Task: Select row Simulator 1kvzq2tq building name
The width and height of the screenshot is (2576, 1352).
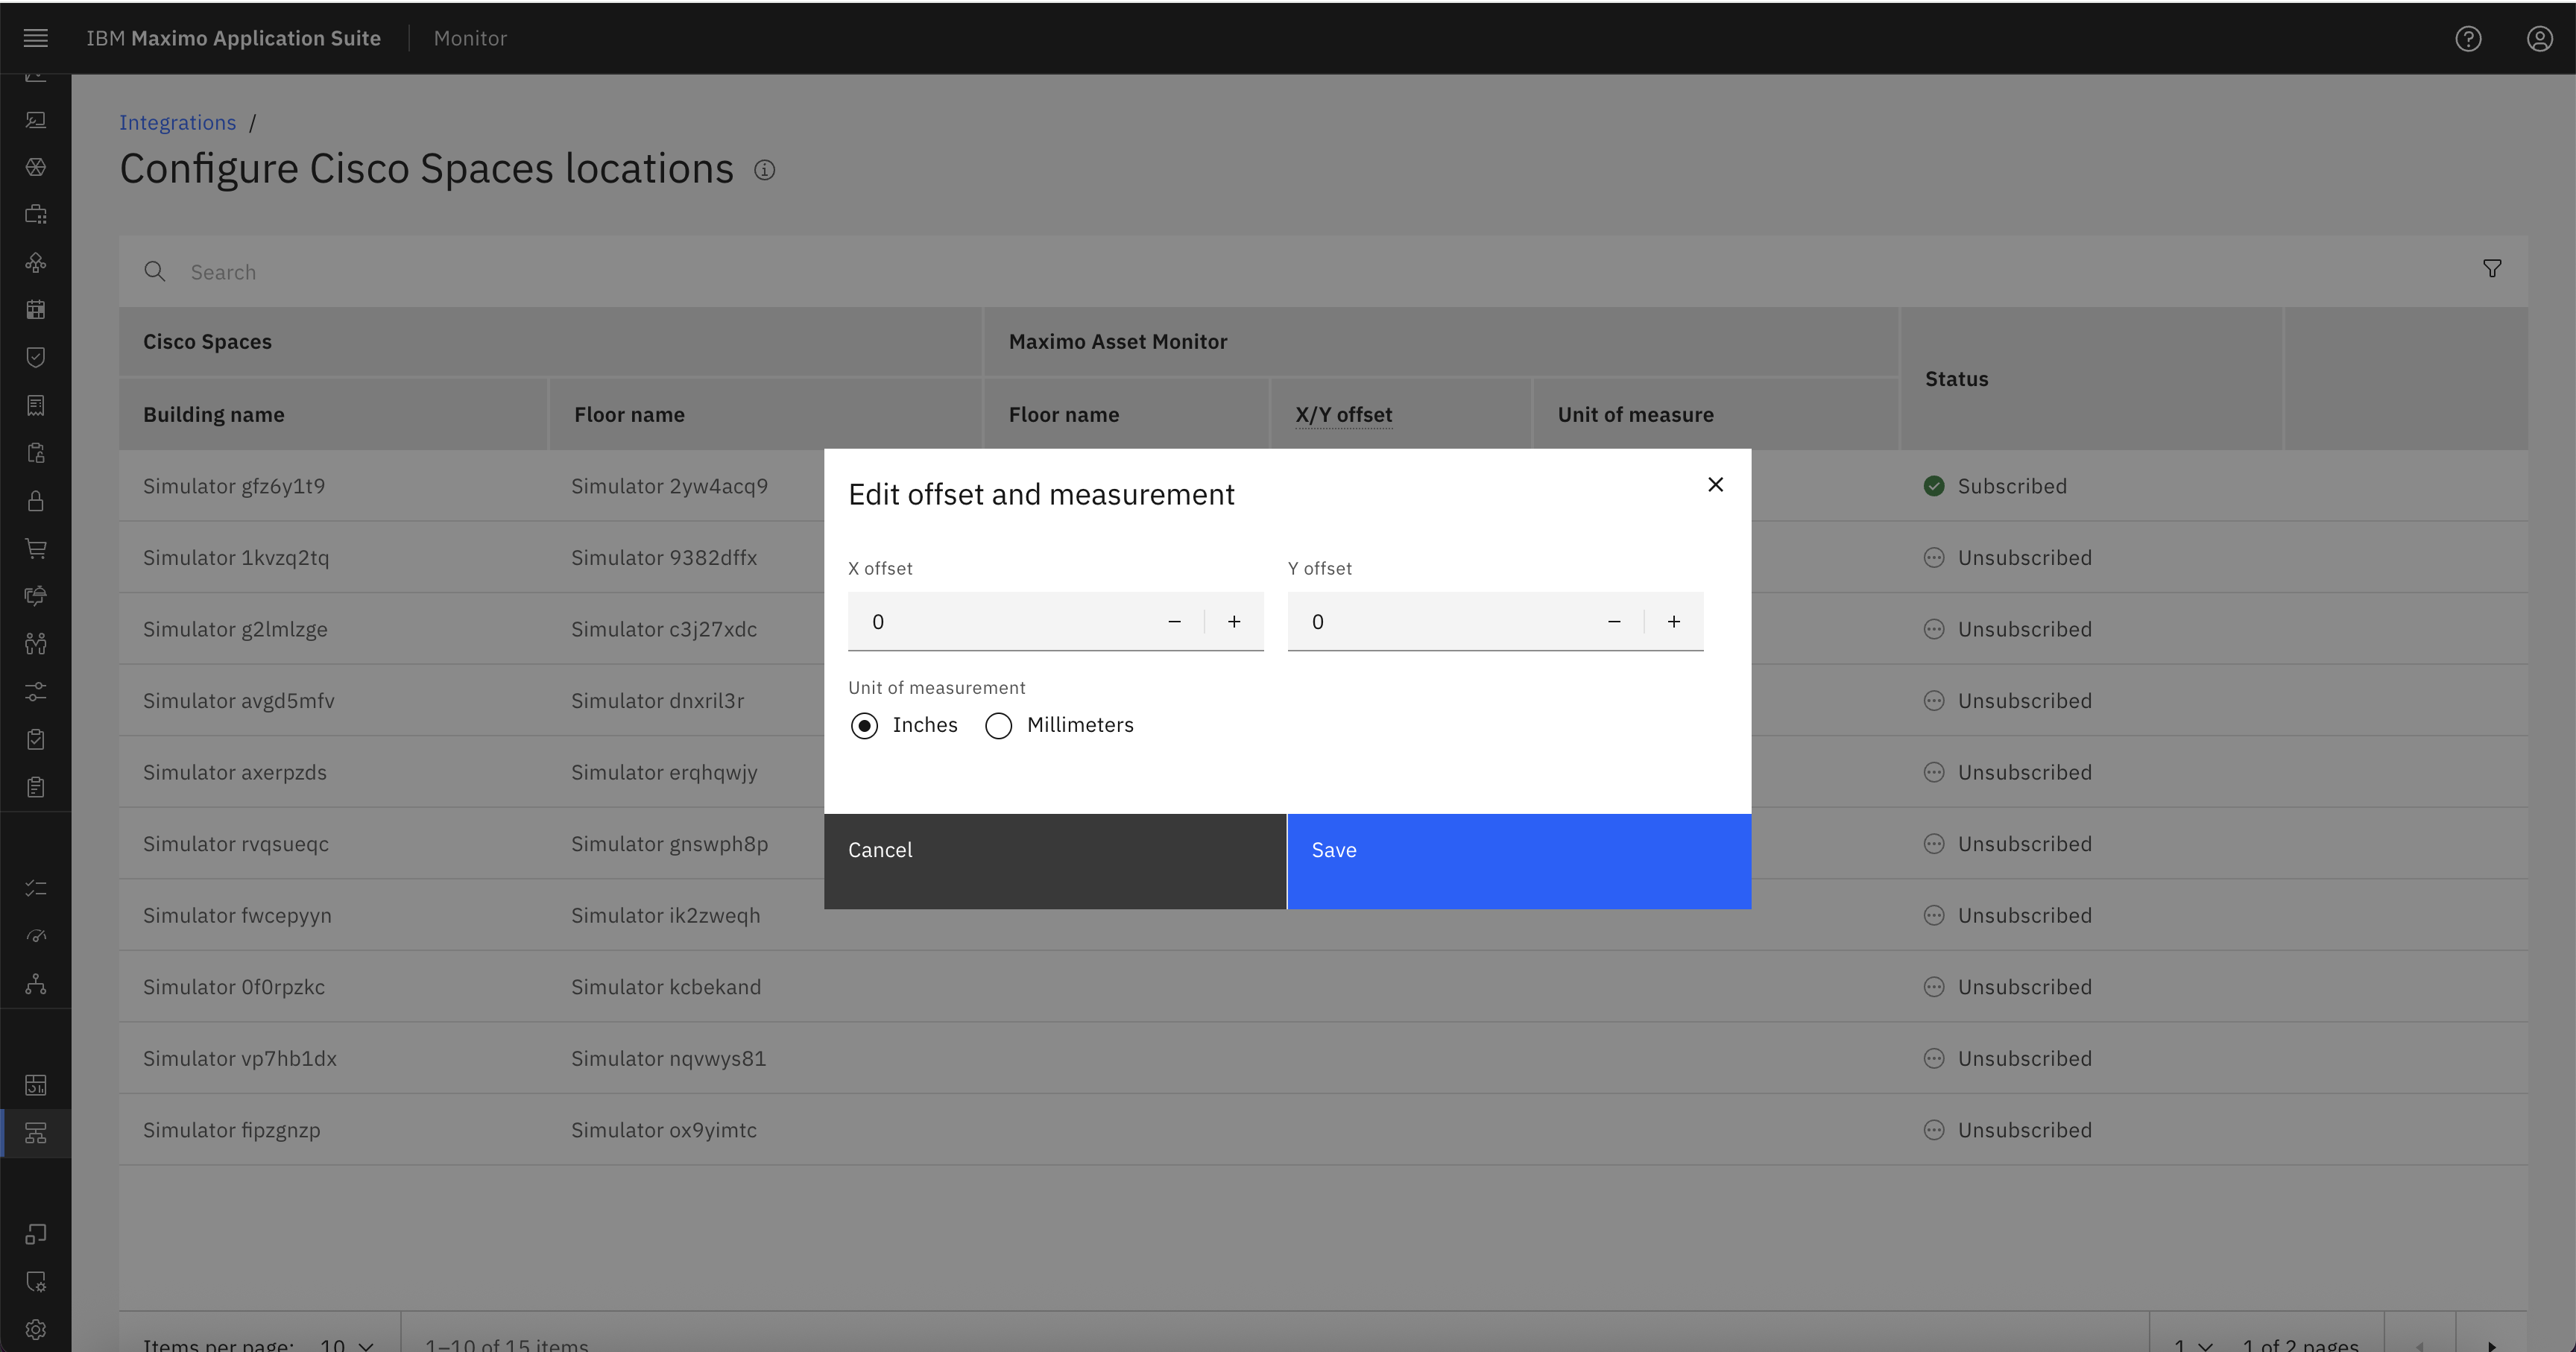Action: click(236, 558)
